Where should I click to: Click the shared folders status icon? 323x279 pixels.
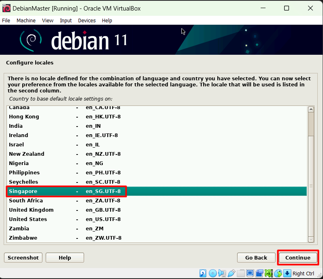click(x=240, y=273)
